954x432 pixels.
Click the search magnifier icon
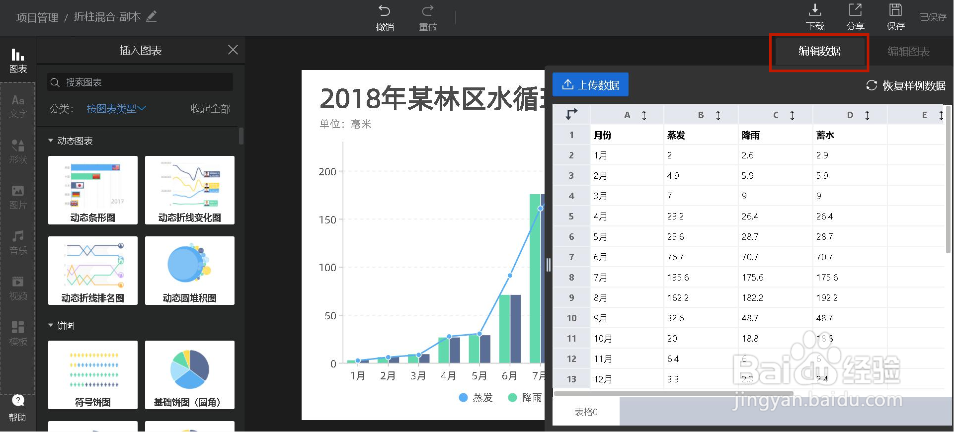pyautogui.click(x=55, y=82)
